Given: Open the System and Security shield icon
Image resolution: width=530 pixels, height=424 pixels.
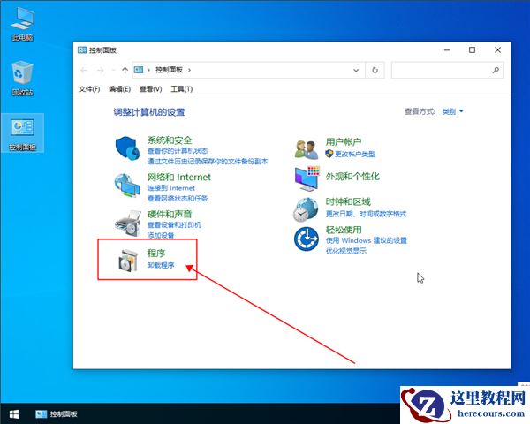Looking at the screenshot, I should tap(127, 148).
